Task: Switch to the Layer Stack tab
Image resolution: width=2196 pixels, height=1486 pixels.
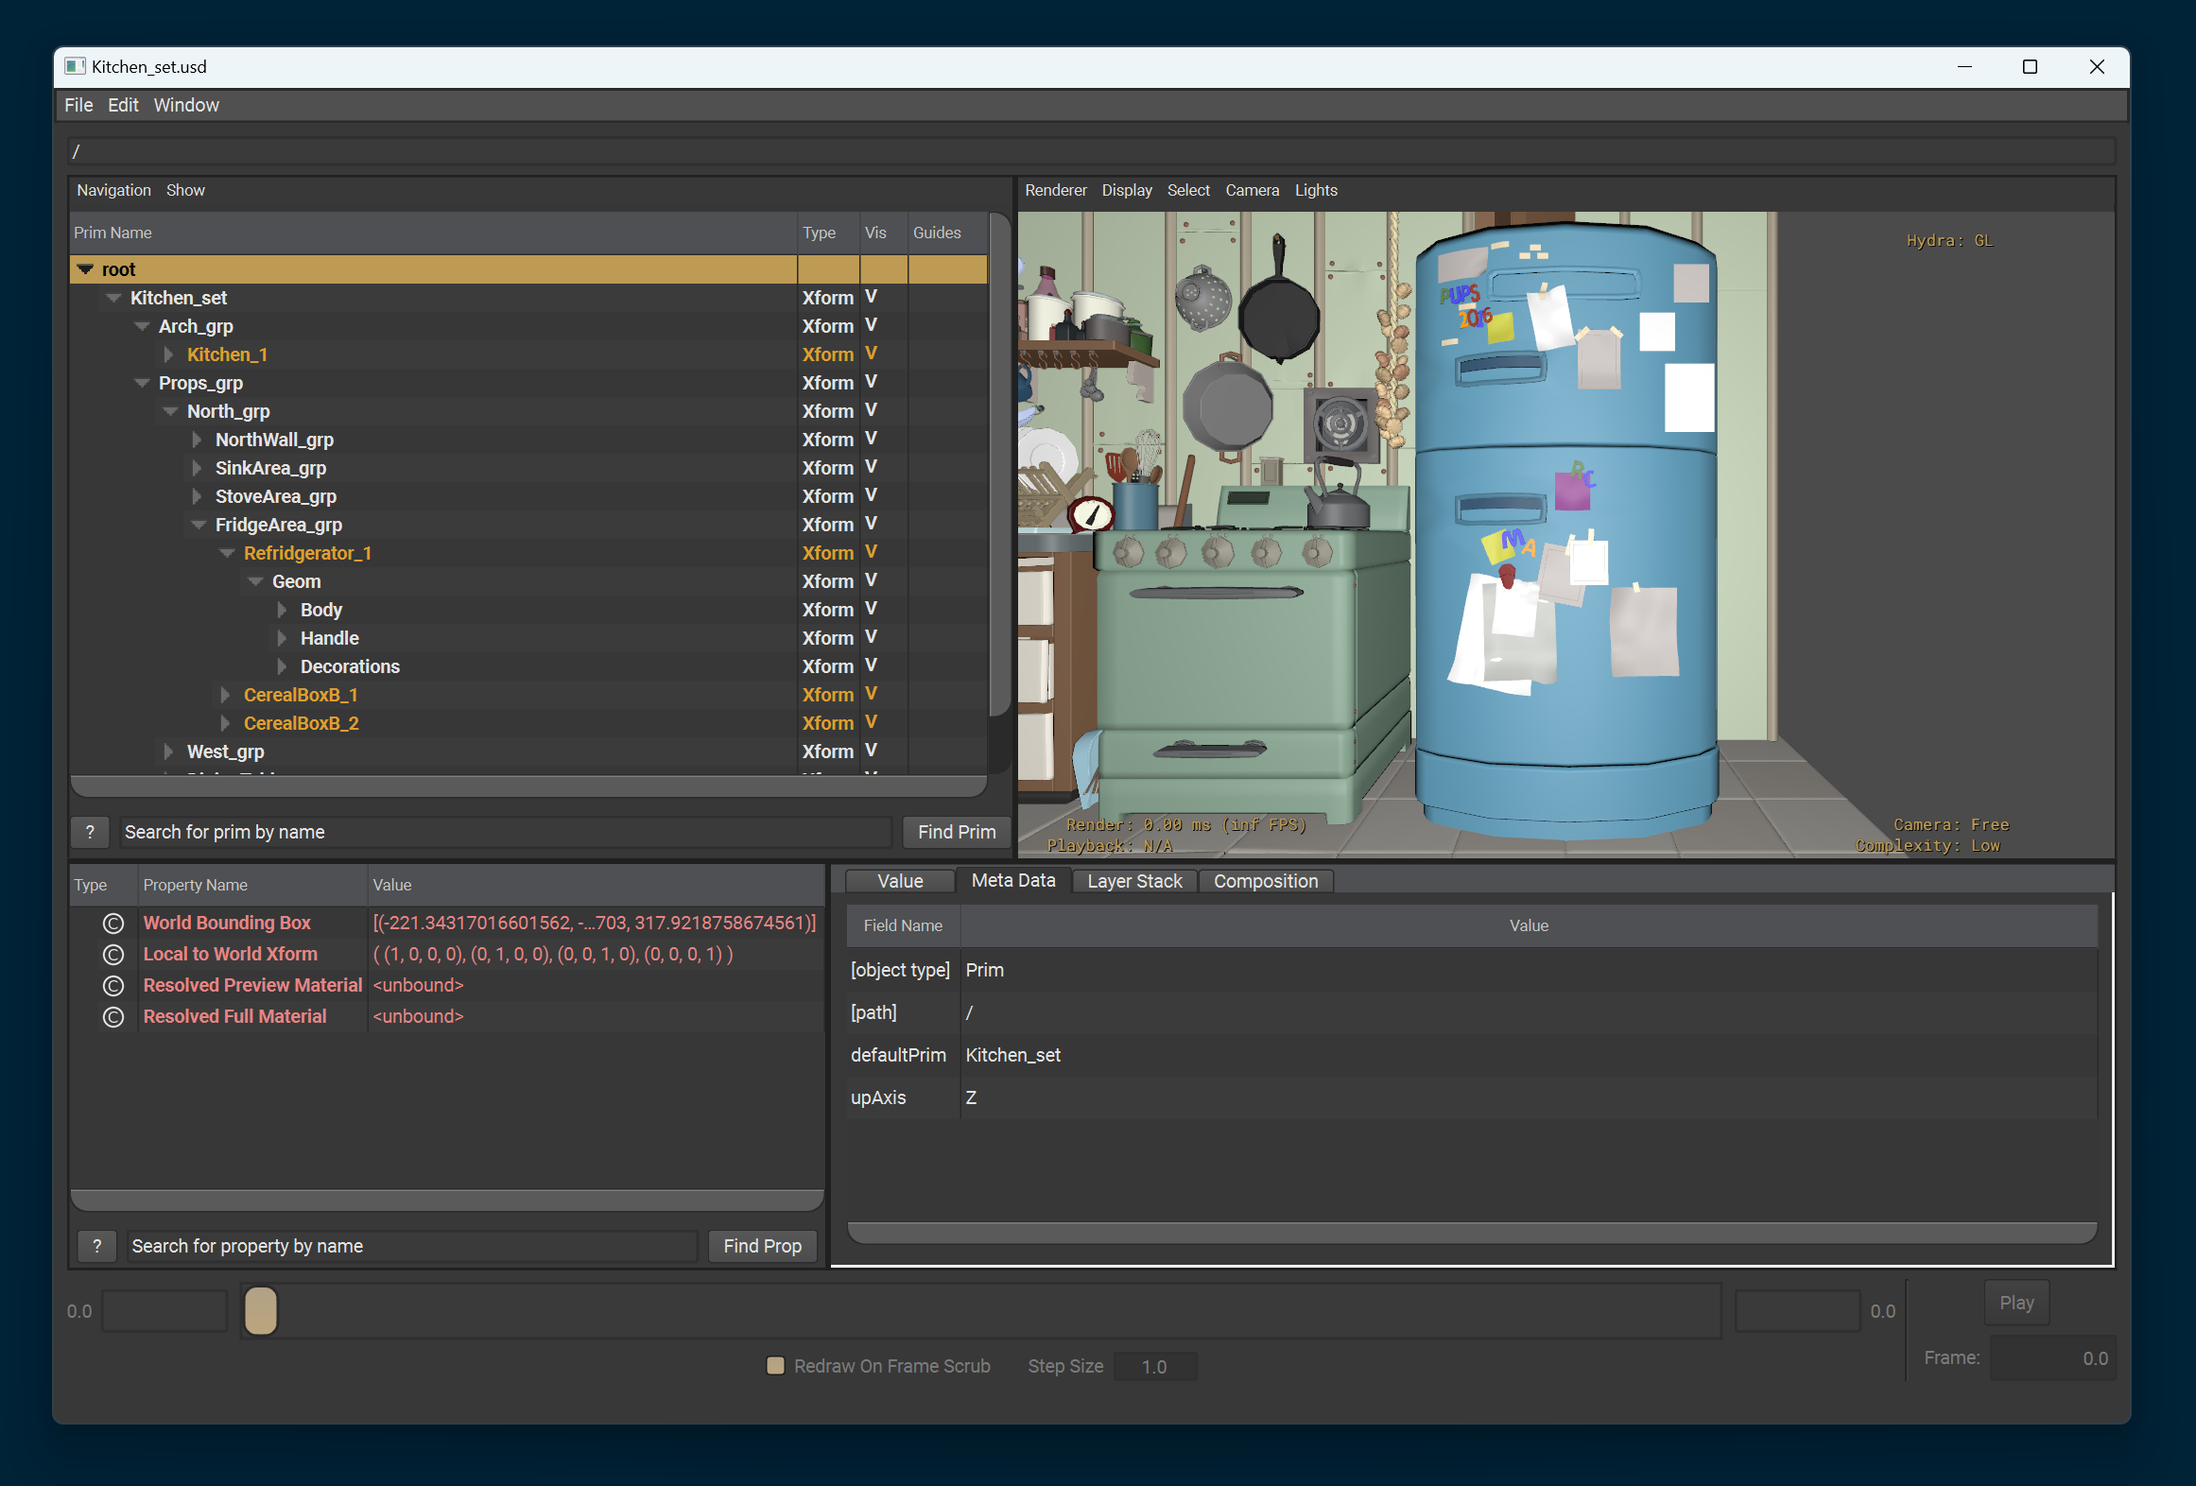Action: (x=1133, y=881)
